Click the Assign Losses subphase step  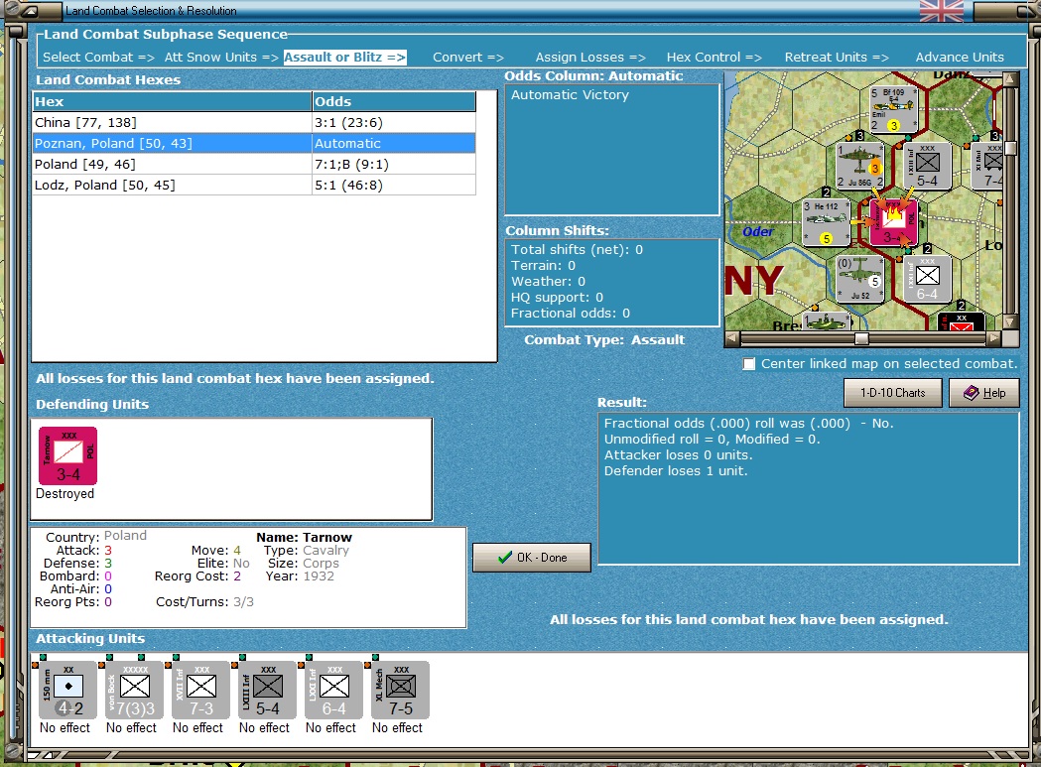(590, 58)
